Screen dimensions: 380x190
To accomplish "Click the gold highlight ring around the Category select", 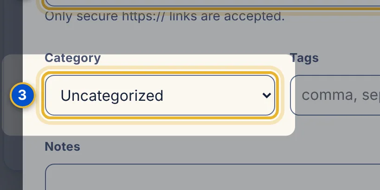I will coord(160,73).
